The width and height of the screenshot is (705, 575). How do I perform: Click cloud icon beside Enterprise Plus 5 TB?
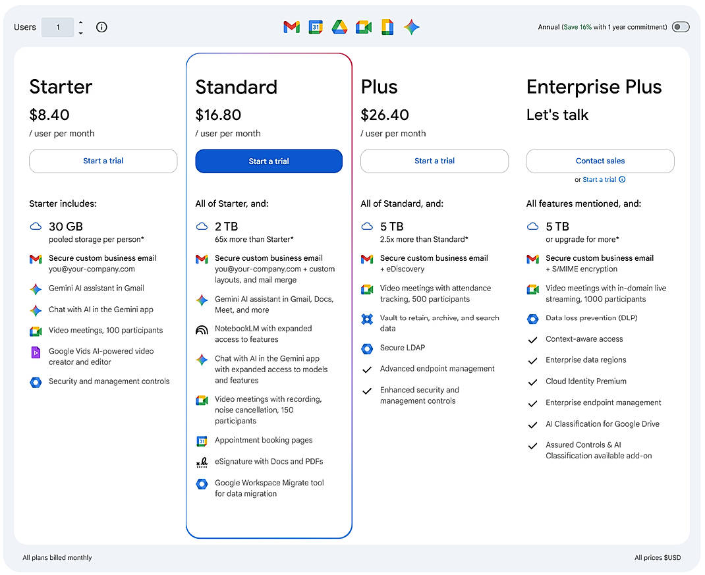click(533, 226)
